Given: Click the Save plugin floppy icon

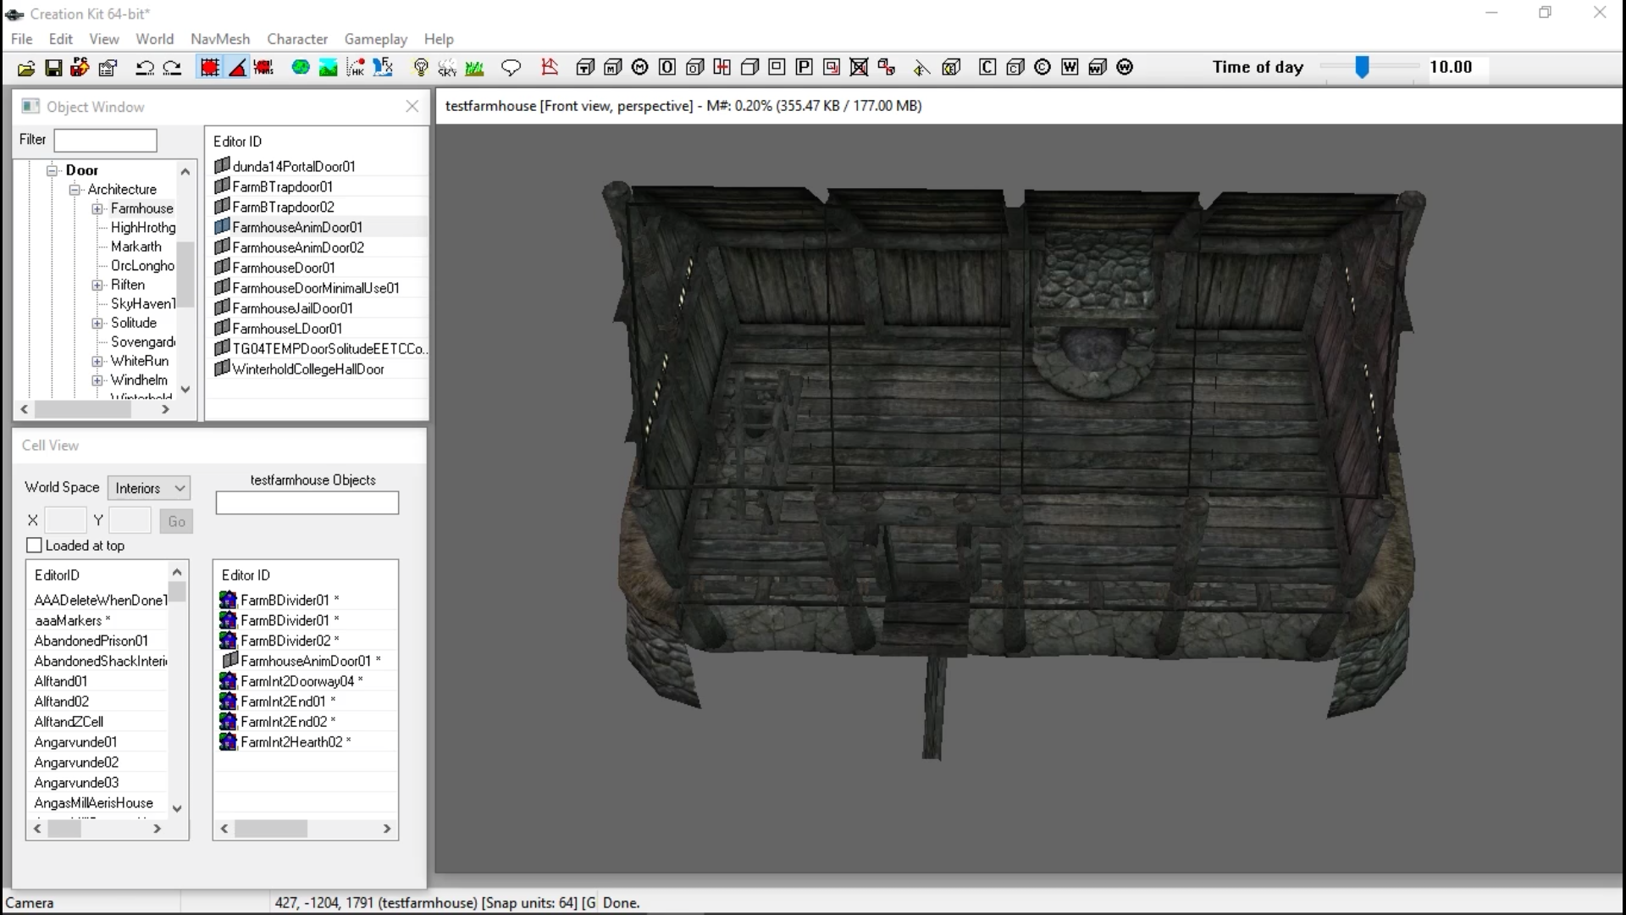Looking at the screenshot, I should [x=53, y=68].
